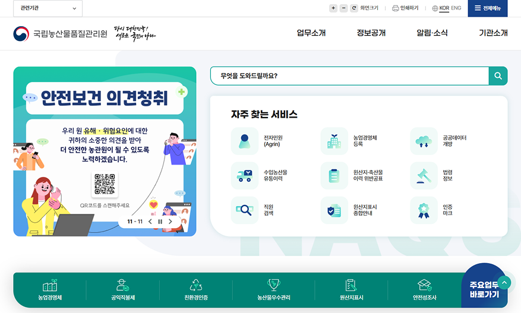Open the 전자민원 (Agrin) service icon

(x=245, y=141)
